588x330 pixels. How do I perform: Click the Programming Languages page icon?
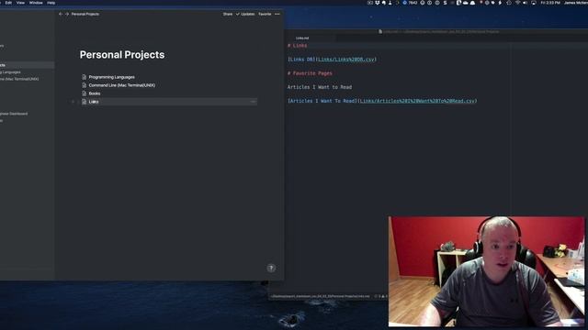click(x=84, y=77)
